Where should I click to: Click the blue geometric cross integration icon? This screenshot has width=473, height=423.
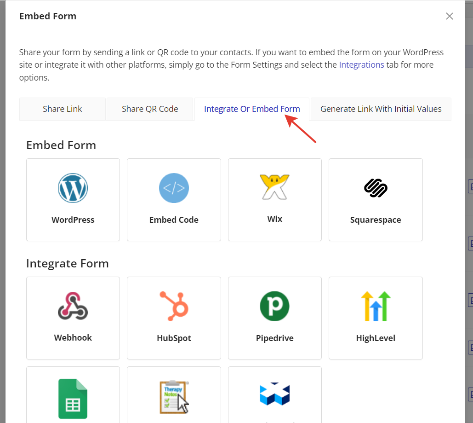(274, 395)
